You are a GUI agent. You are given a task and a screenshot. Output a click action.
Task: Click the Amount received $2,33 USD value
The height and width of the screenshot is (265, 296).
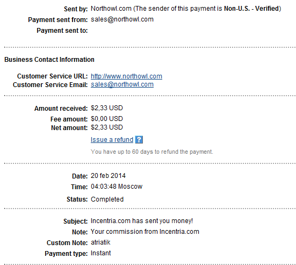click(x=107, y=108)
